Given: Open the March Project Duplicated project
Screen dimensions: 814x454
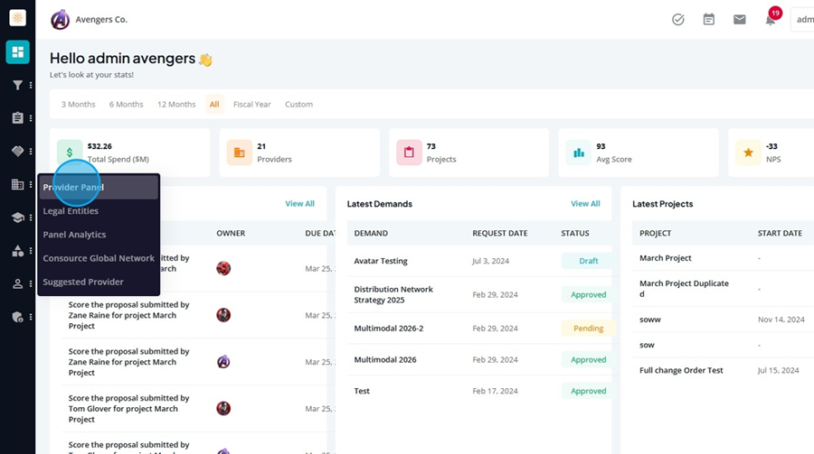Looking at the screenshot, I should click(685, 289).
